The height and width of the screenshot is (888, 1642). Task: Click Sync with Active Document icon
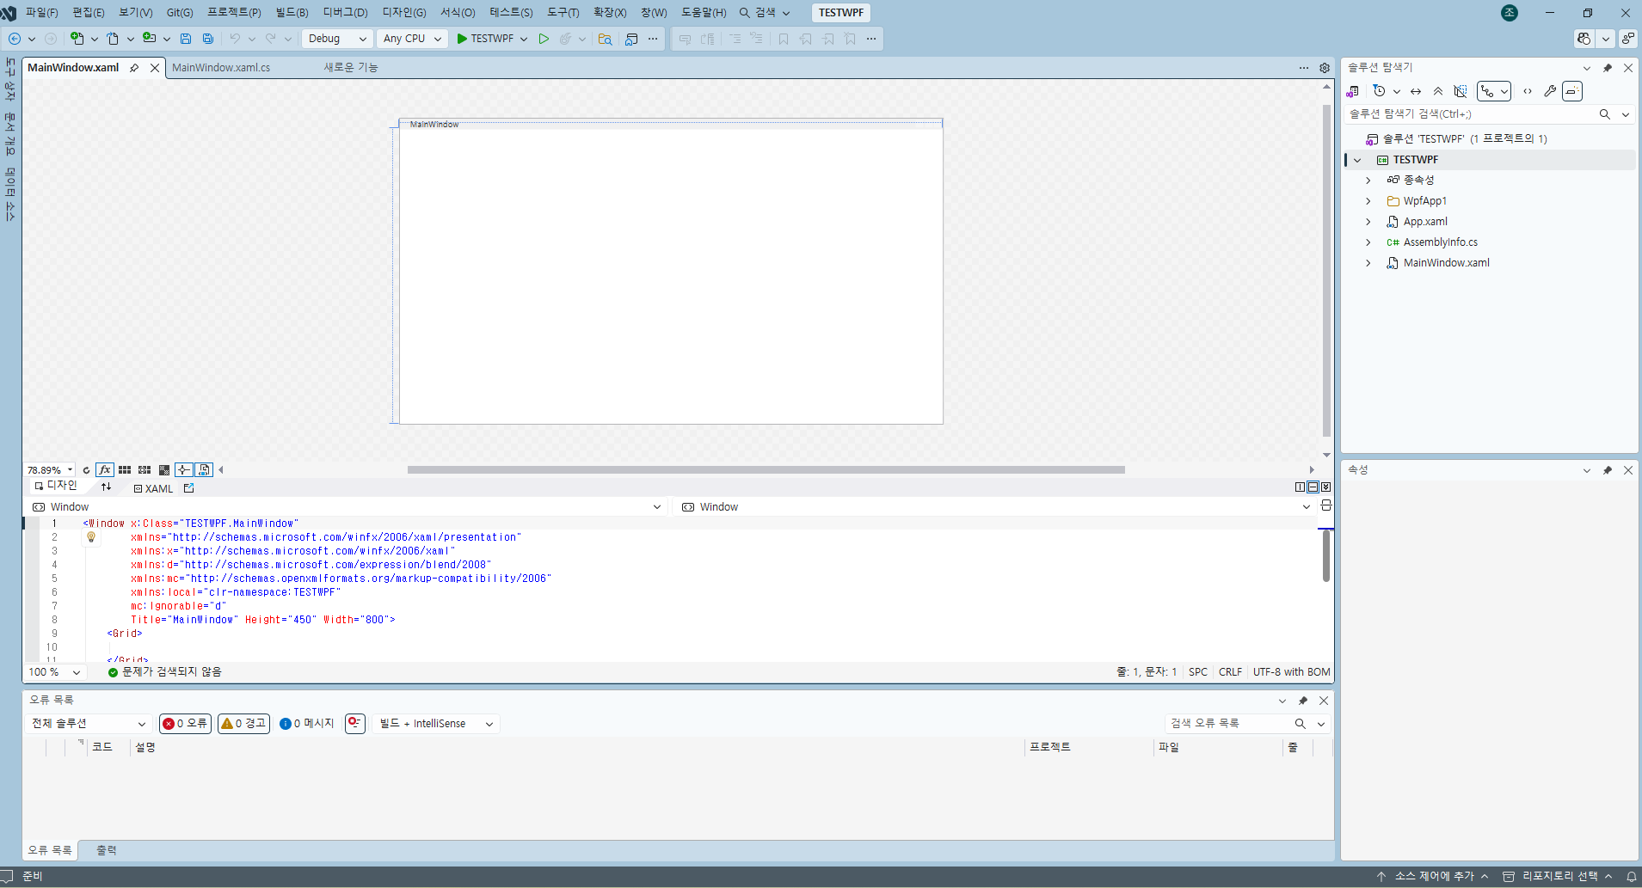pyautogui.click(x=1416, y=91)
